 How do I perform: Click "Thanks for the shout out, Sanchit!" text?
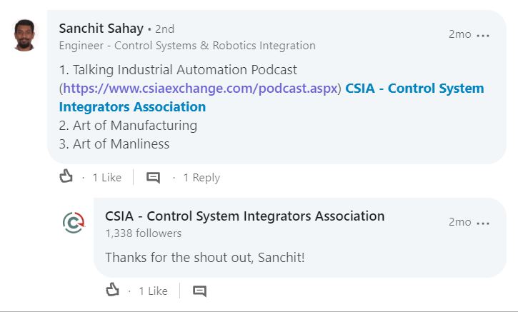pos(204,257)
